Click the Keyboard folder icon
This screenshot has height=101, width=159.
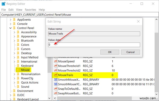pyautogui.click(x=18, y=66)
